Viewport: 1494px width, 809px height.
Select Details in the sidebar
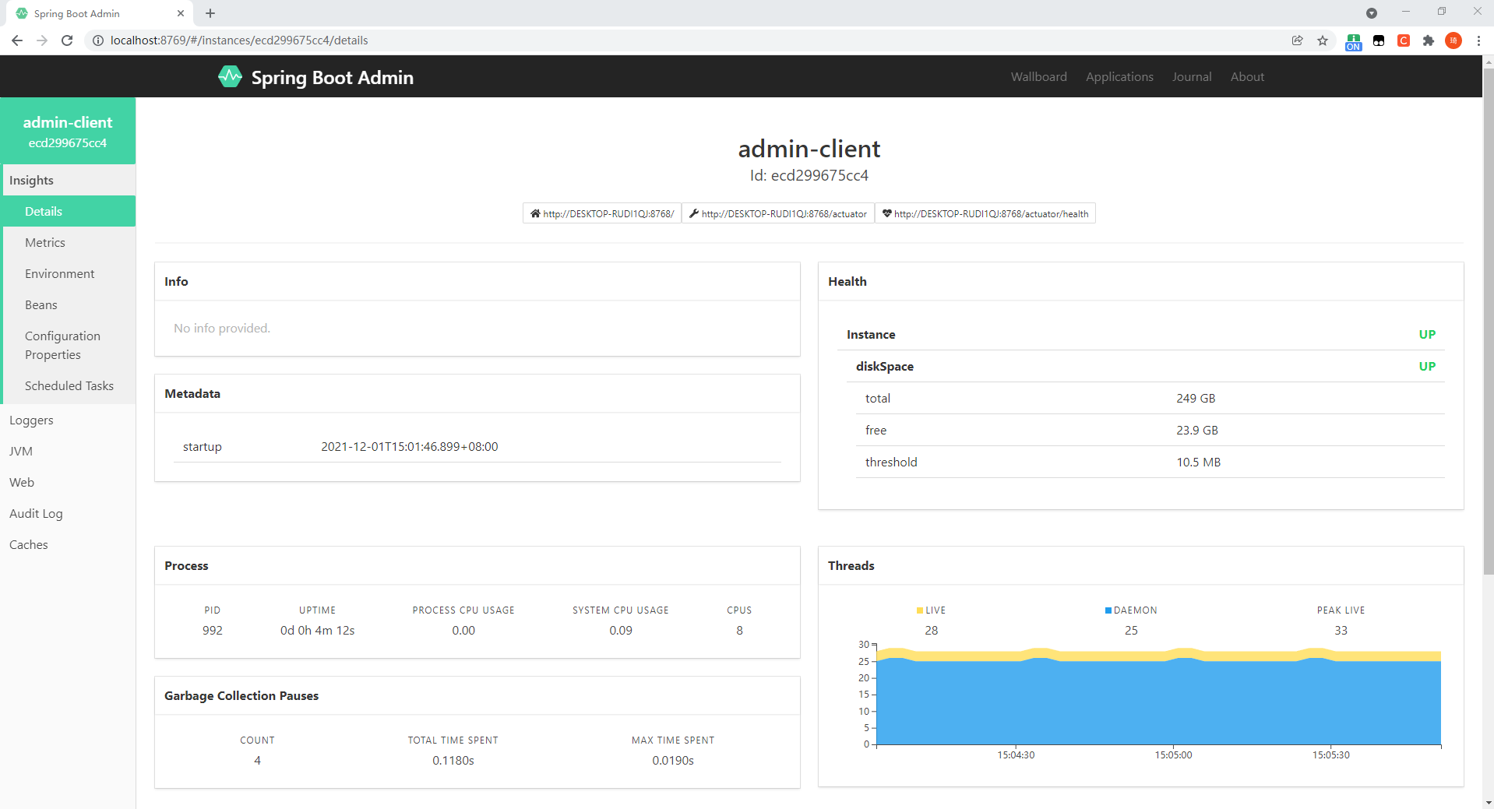(69, 211)
